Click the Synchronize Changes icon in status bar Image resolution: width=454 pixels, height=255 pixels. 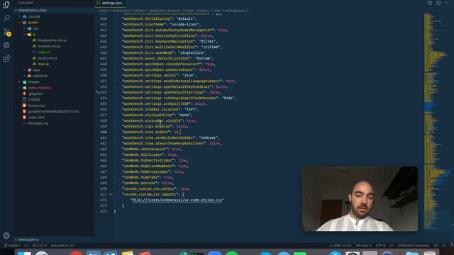[26, 245]
